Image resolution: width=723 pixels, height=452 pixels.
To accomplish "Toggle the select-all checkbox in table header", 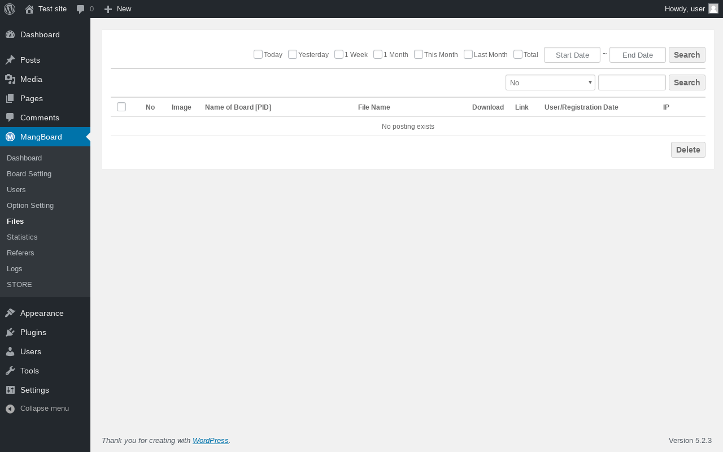I will (x=121, y=107).
